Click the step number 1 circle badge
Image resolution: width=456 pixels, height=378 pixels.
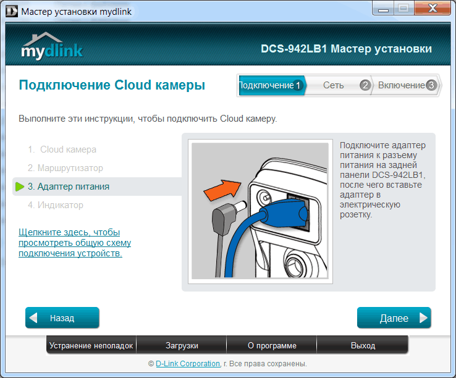click(298, 85)
